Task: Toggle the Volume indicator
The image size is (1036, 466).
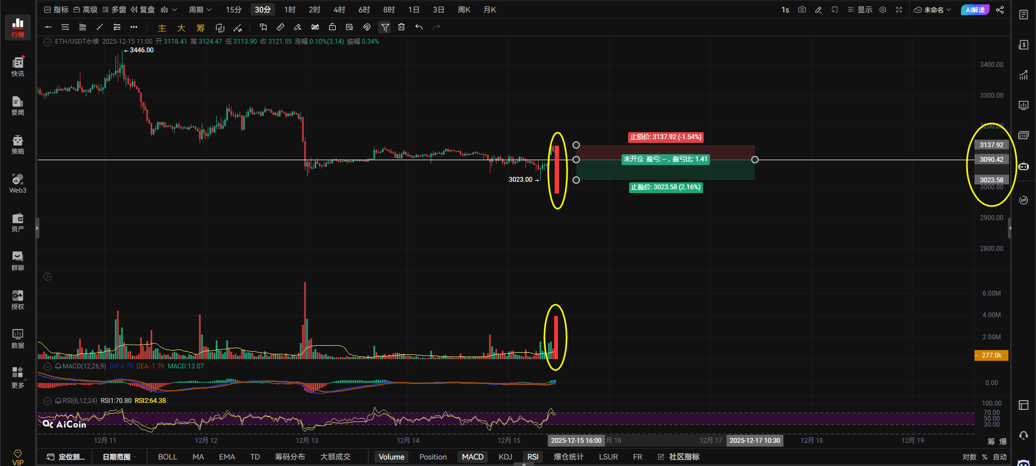Action: point(391,457)
